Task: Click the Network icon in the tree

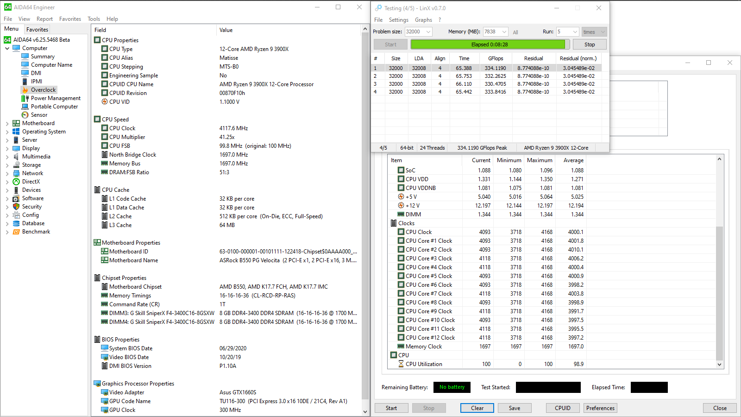Action: coord(16,173)
